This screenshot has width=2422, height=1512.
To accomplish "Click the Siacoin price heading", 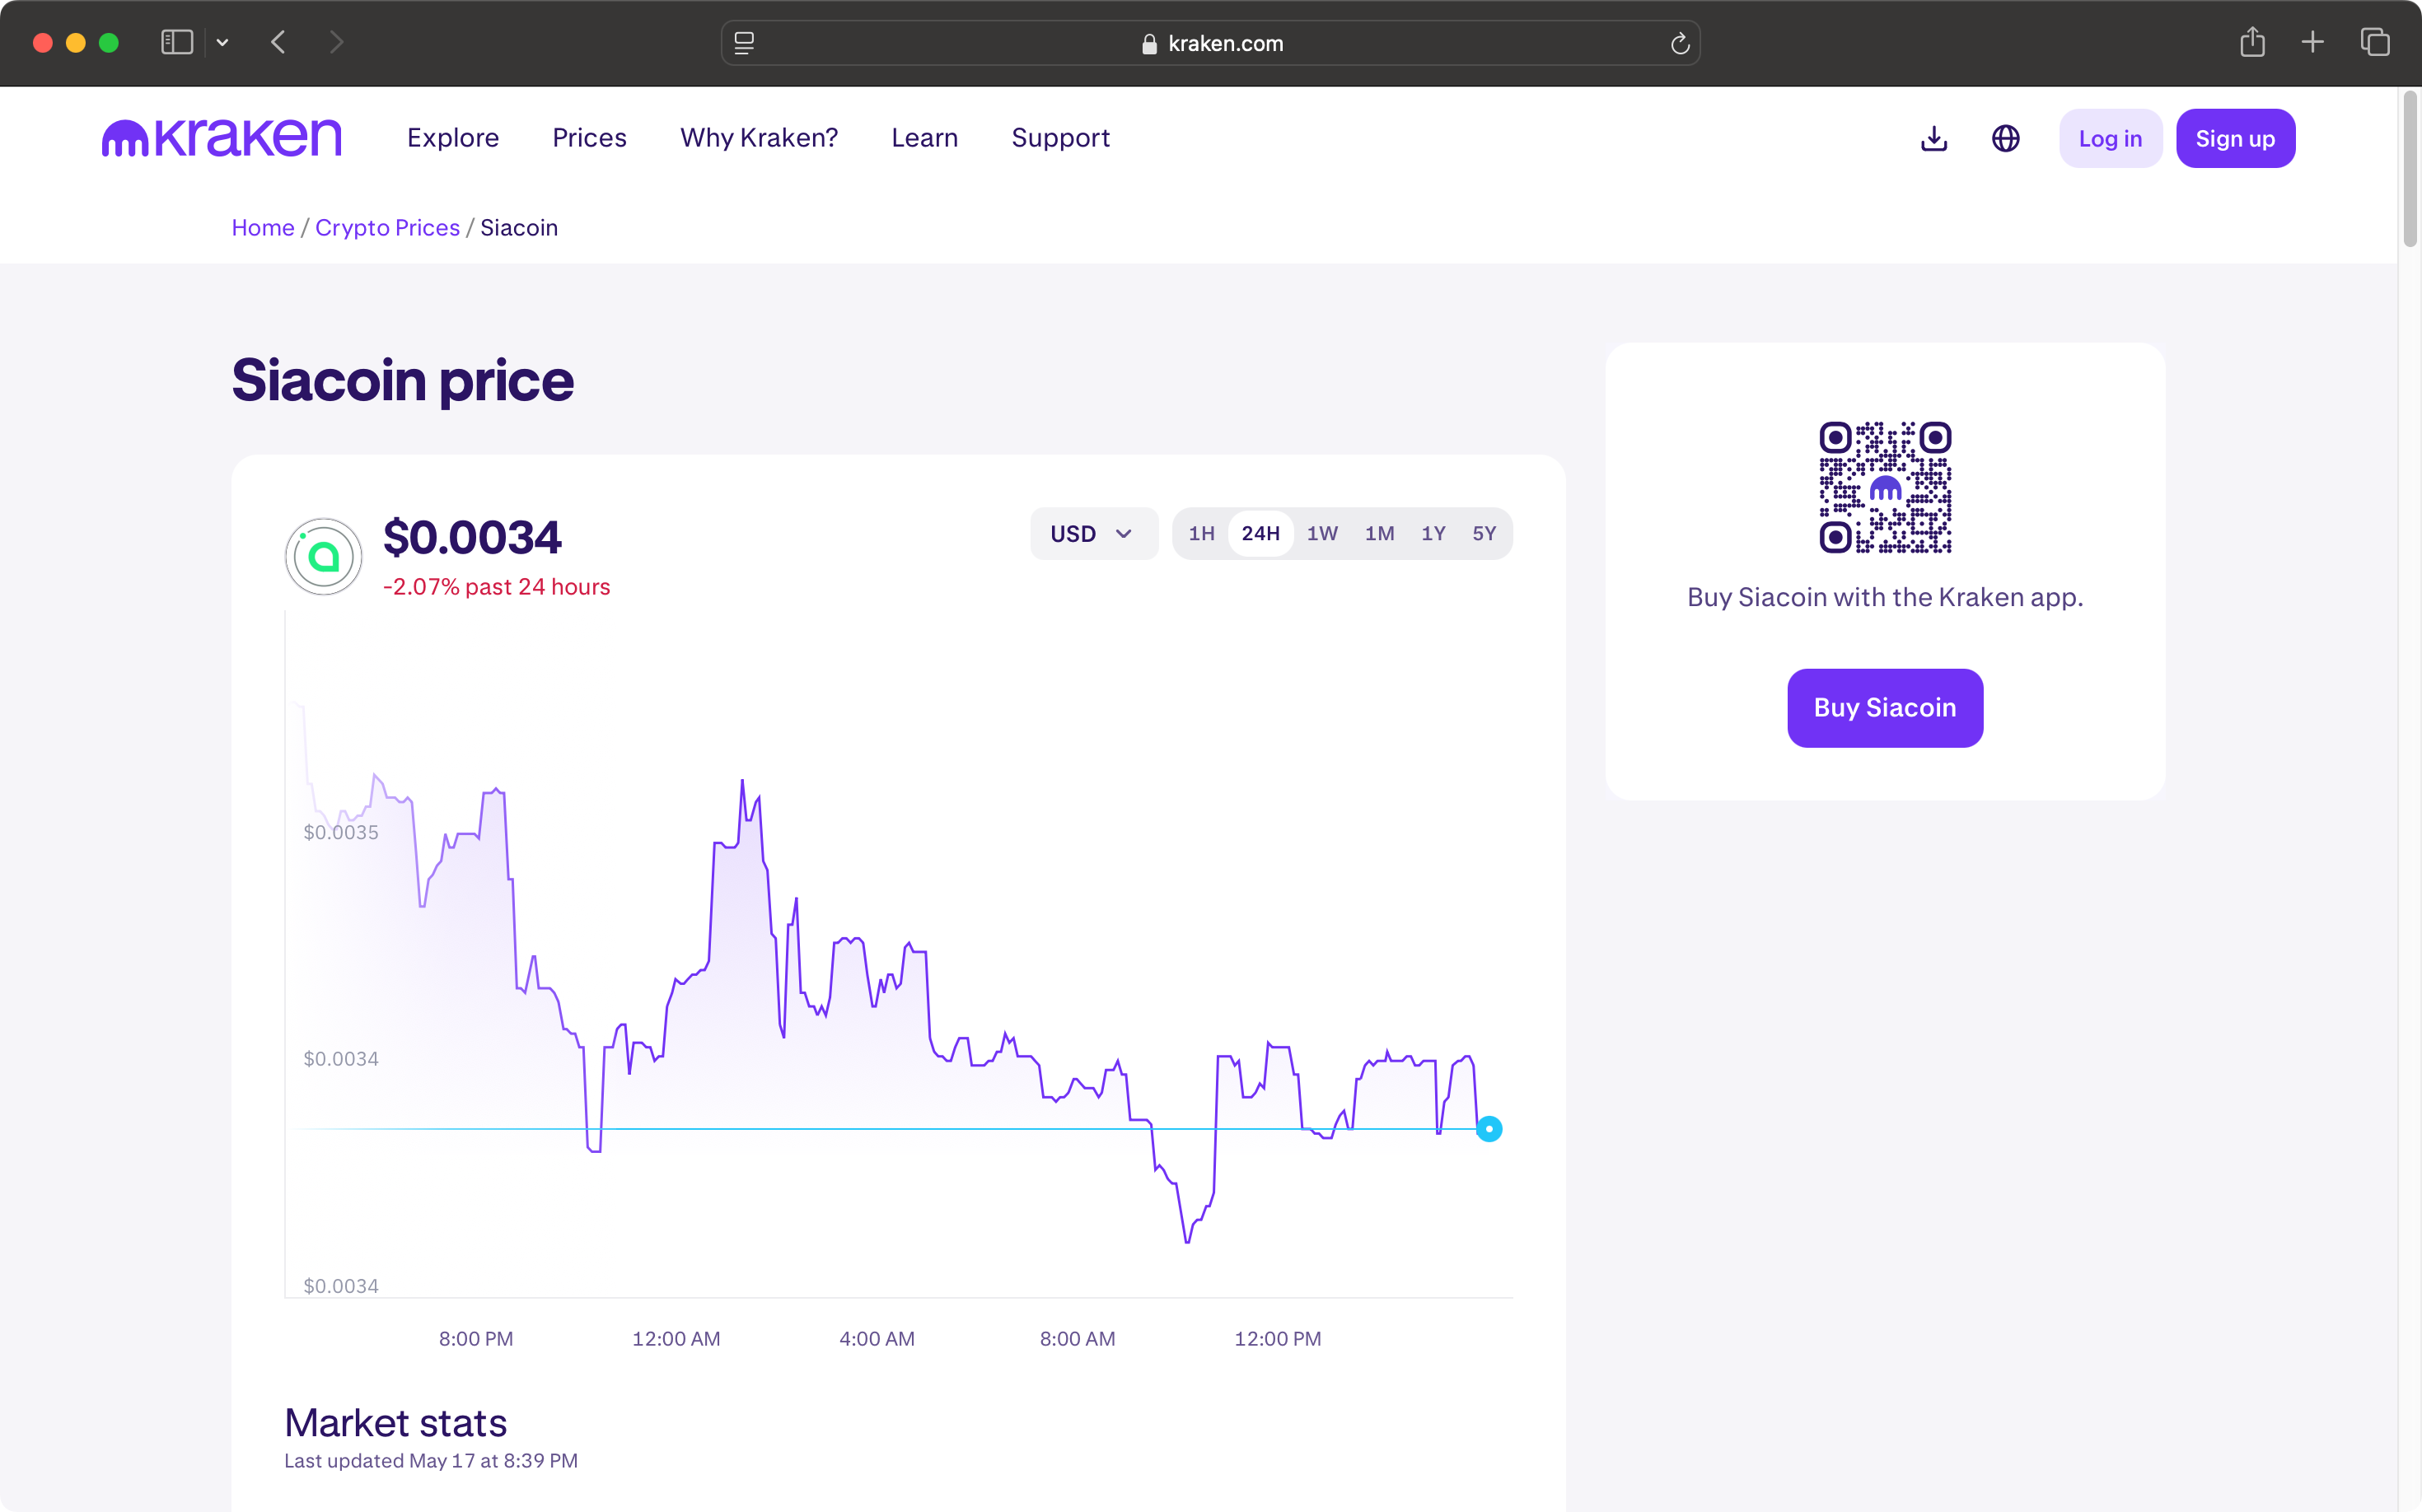I will [402, 380].
